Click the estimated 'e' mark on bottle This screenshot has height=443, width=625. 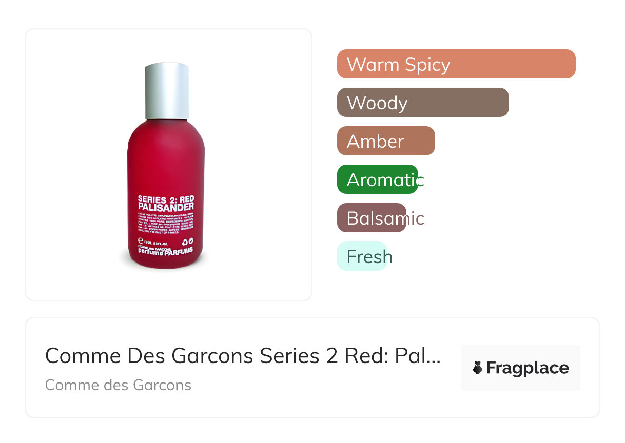(x=141, y=240)
